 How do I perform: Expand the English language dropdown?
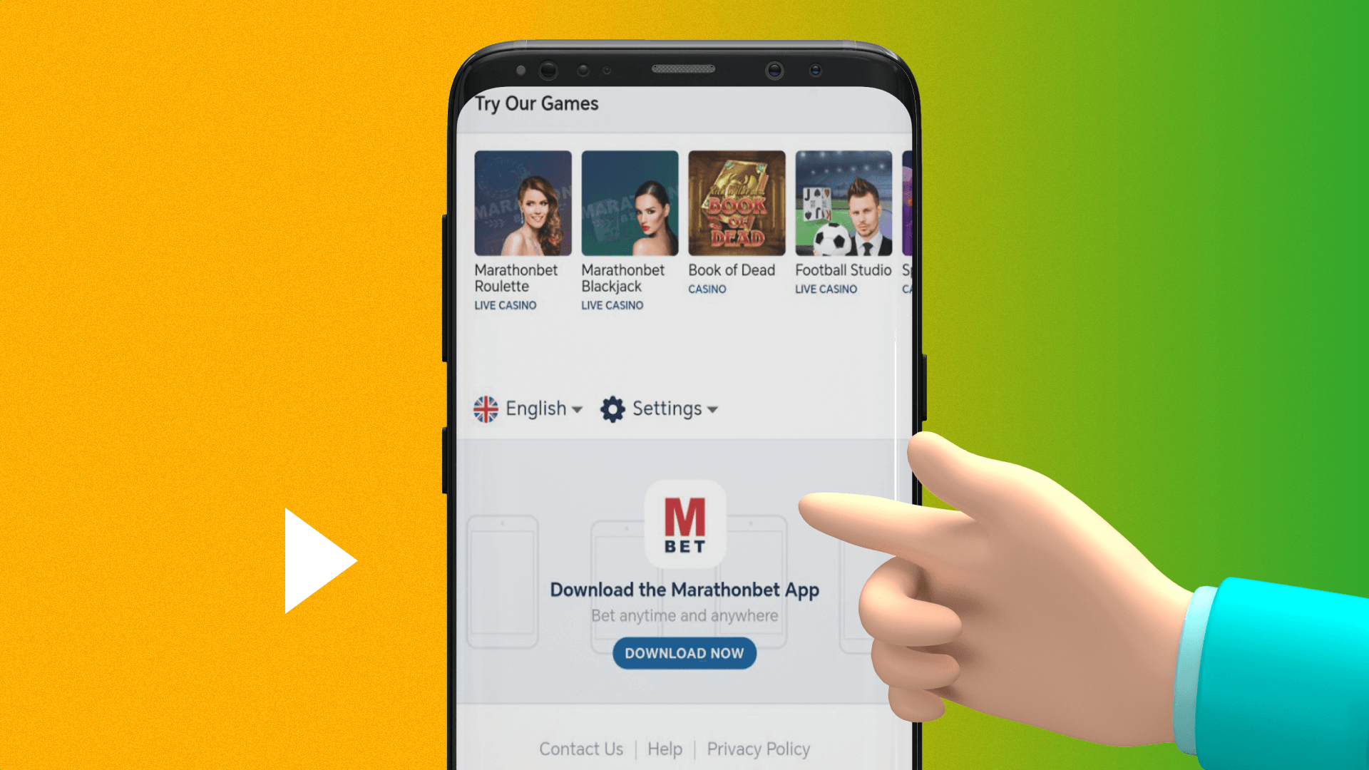coord(528,408)
